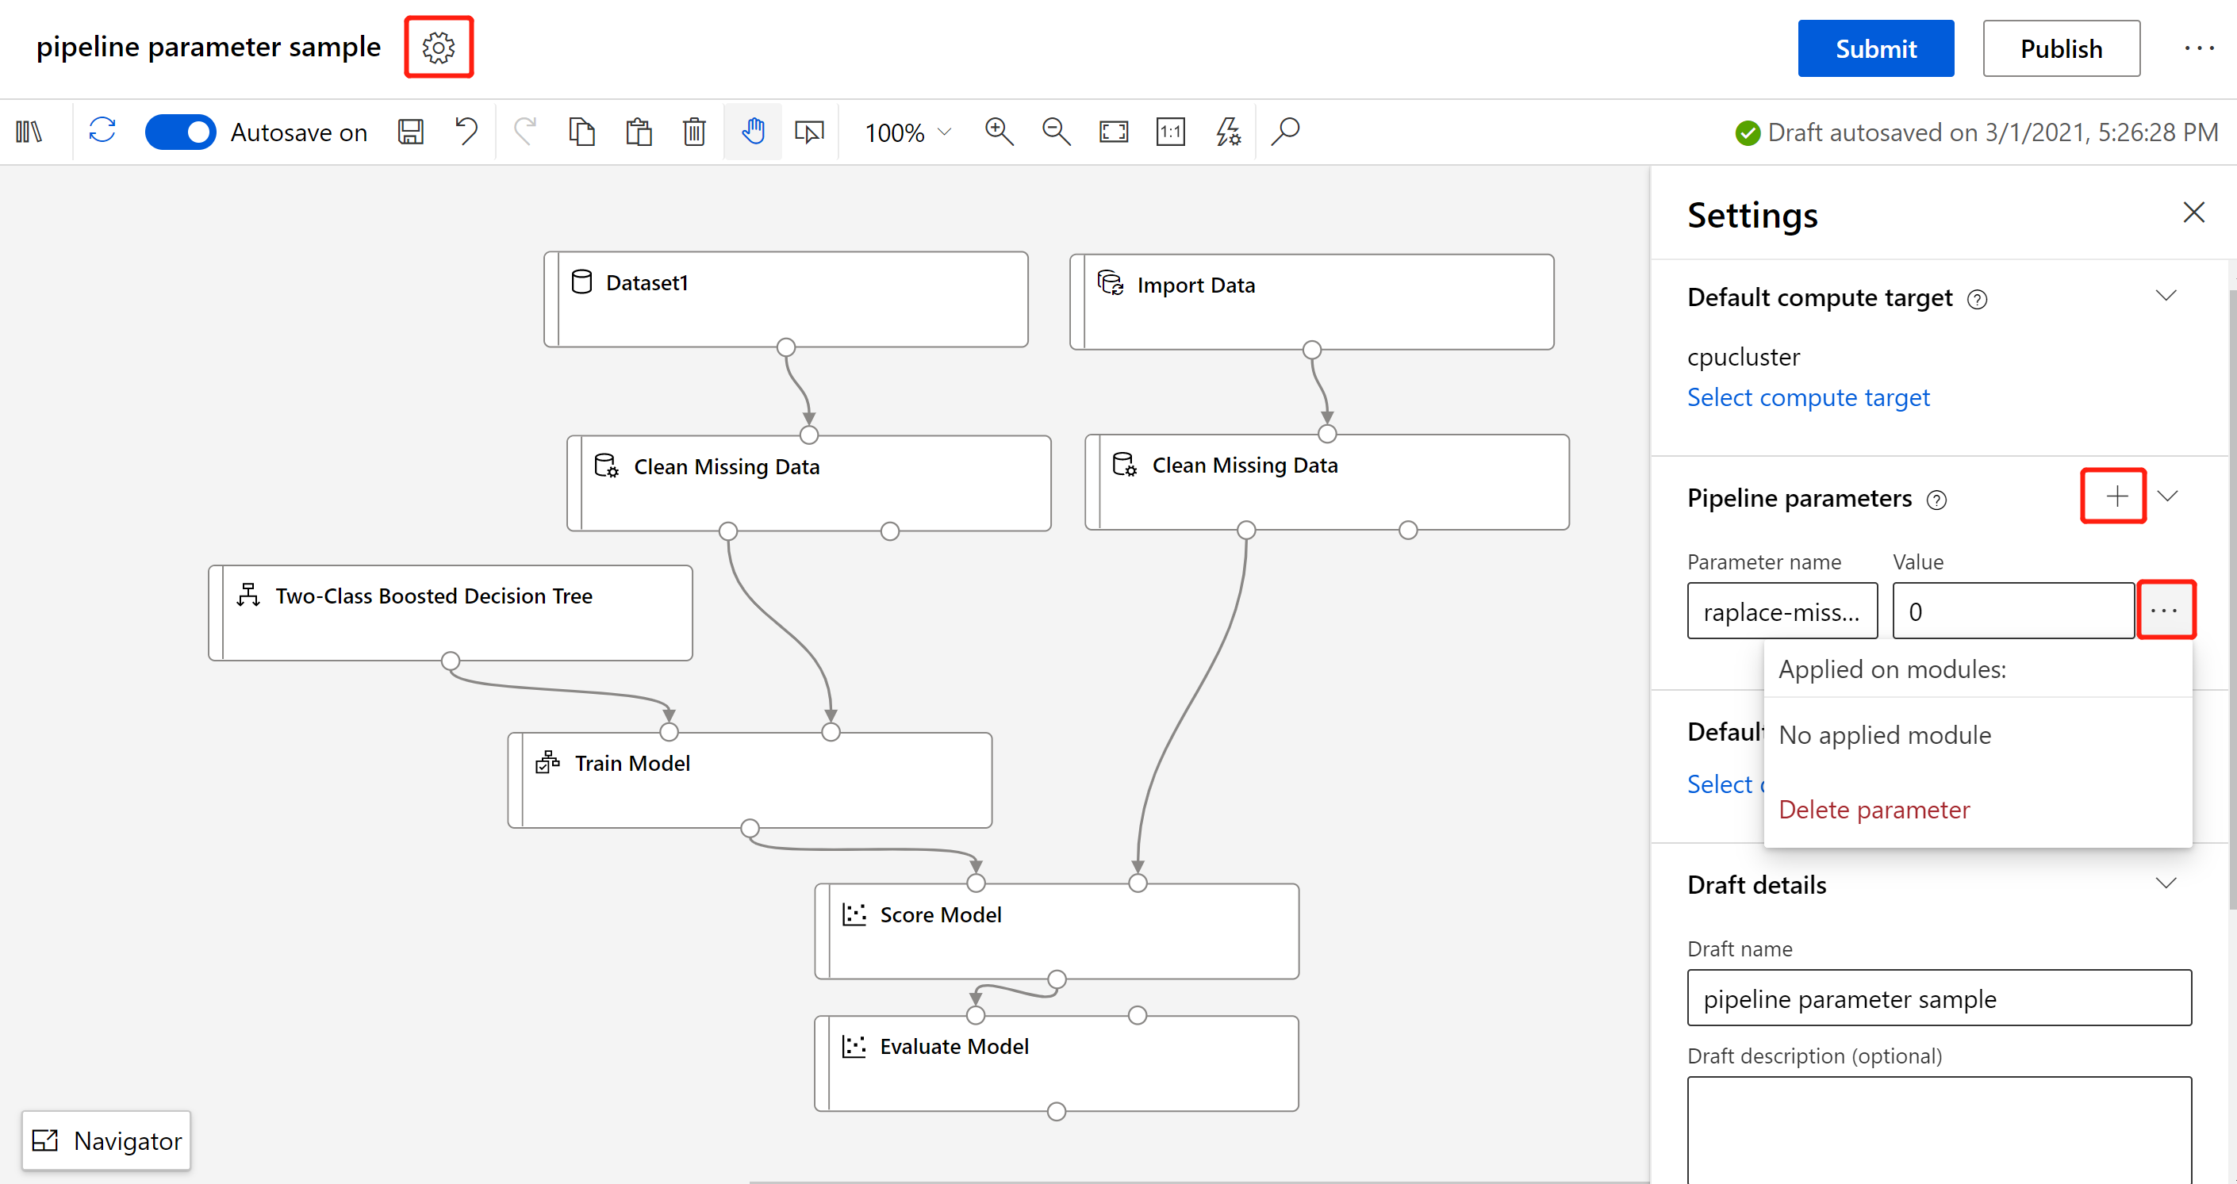Click the pipeline settings gear icon
Image resolution: width=2237 pixels, height=1184 pixels.
click(441, 48)
